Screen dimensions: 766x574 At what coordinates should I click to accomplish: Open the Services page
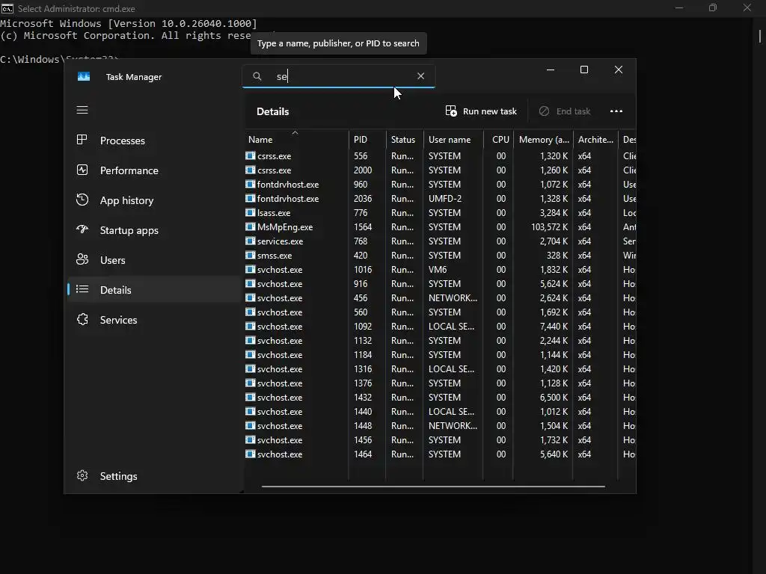154,320
